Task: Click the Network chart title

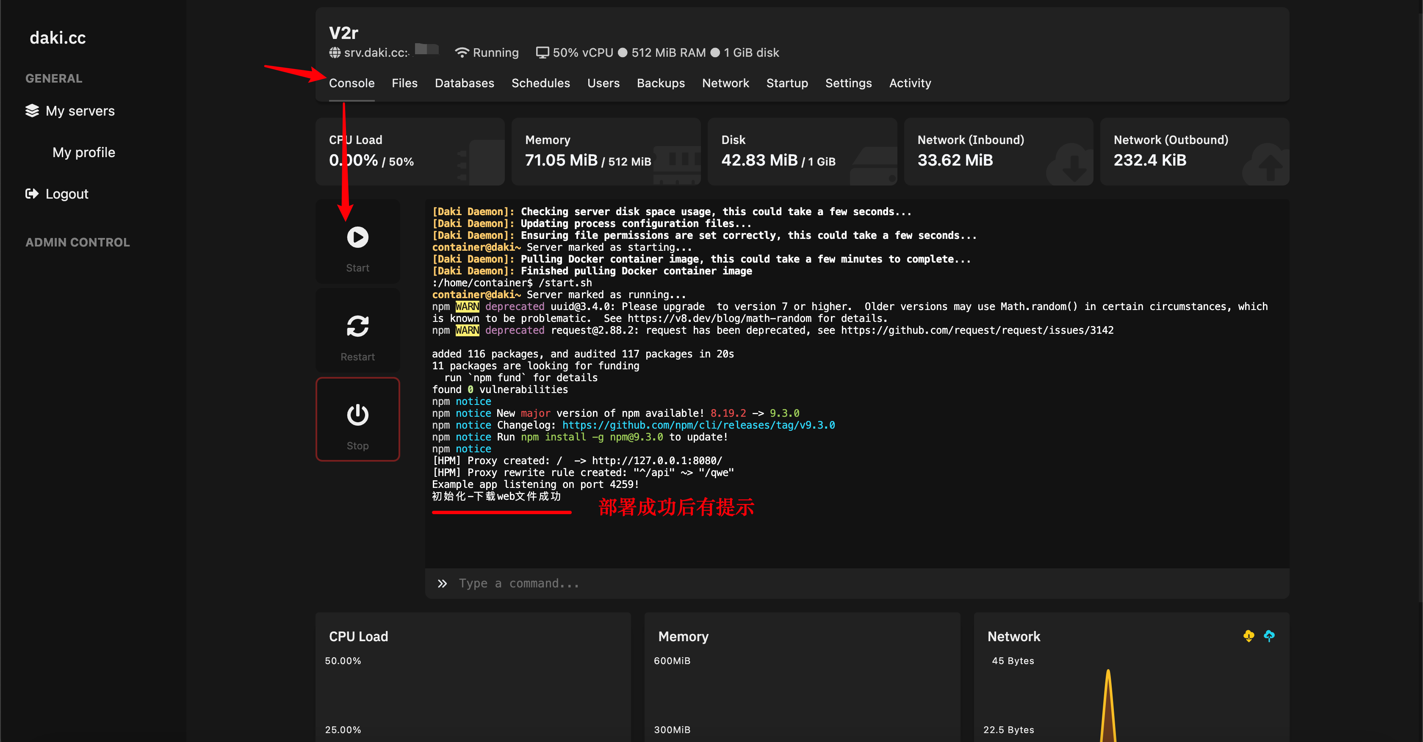Action: tap(1013, 637)
